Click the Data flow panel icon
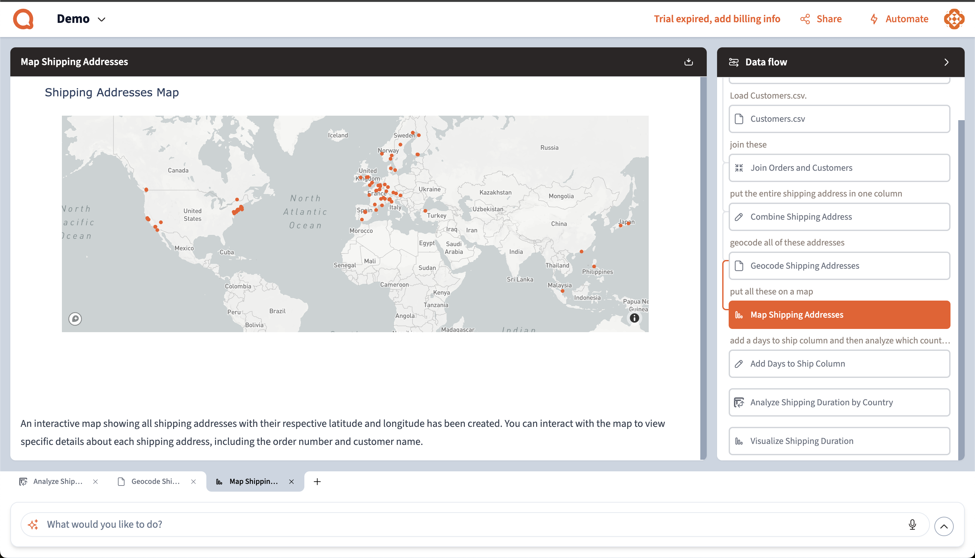The image size is (975, 558). [x=734, y=62]
